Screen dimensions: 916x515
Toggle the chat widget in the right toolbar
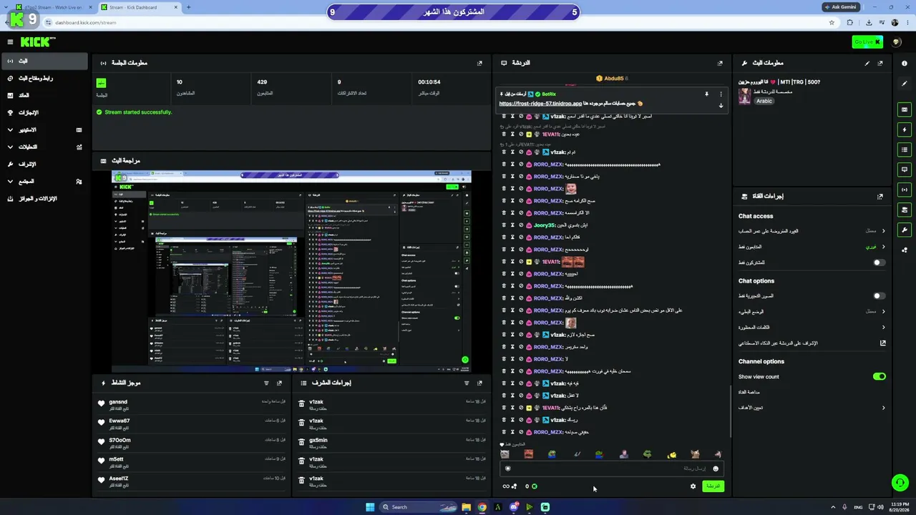coord(905,170)
